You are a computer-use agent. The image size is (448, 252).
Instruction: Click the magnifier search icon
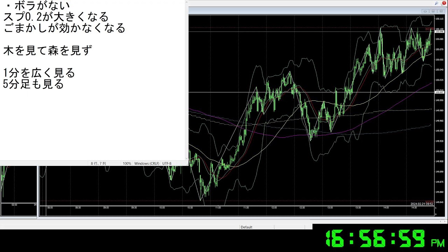click(x=436, y=3)
